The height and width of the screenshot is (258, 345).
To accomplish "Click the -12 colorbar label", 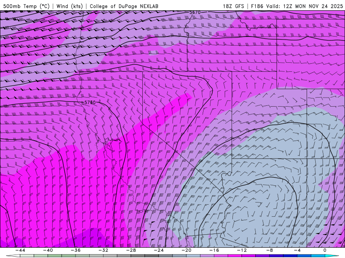I will (x=242, y=250).
